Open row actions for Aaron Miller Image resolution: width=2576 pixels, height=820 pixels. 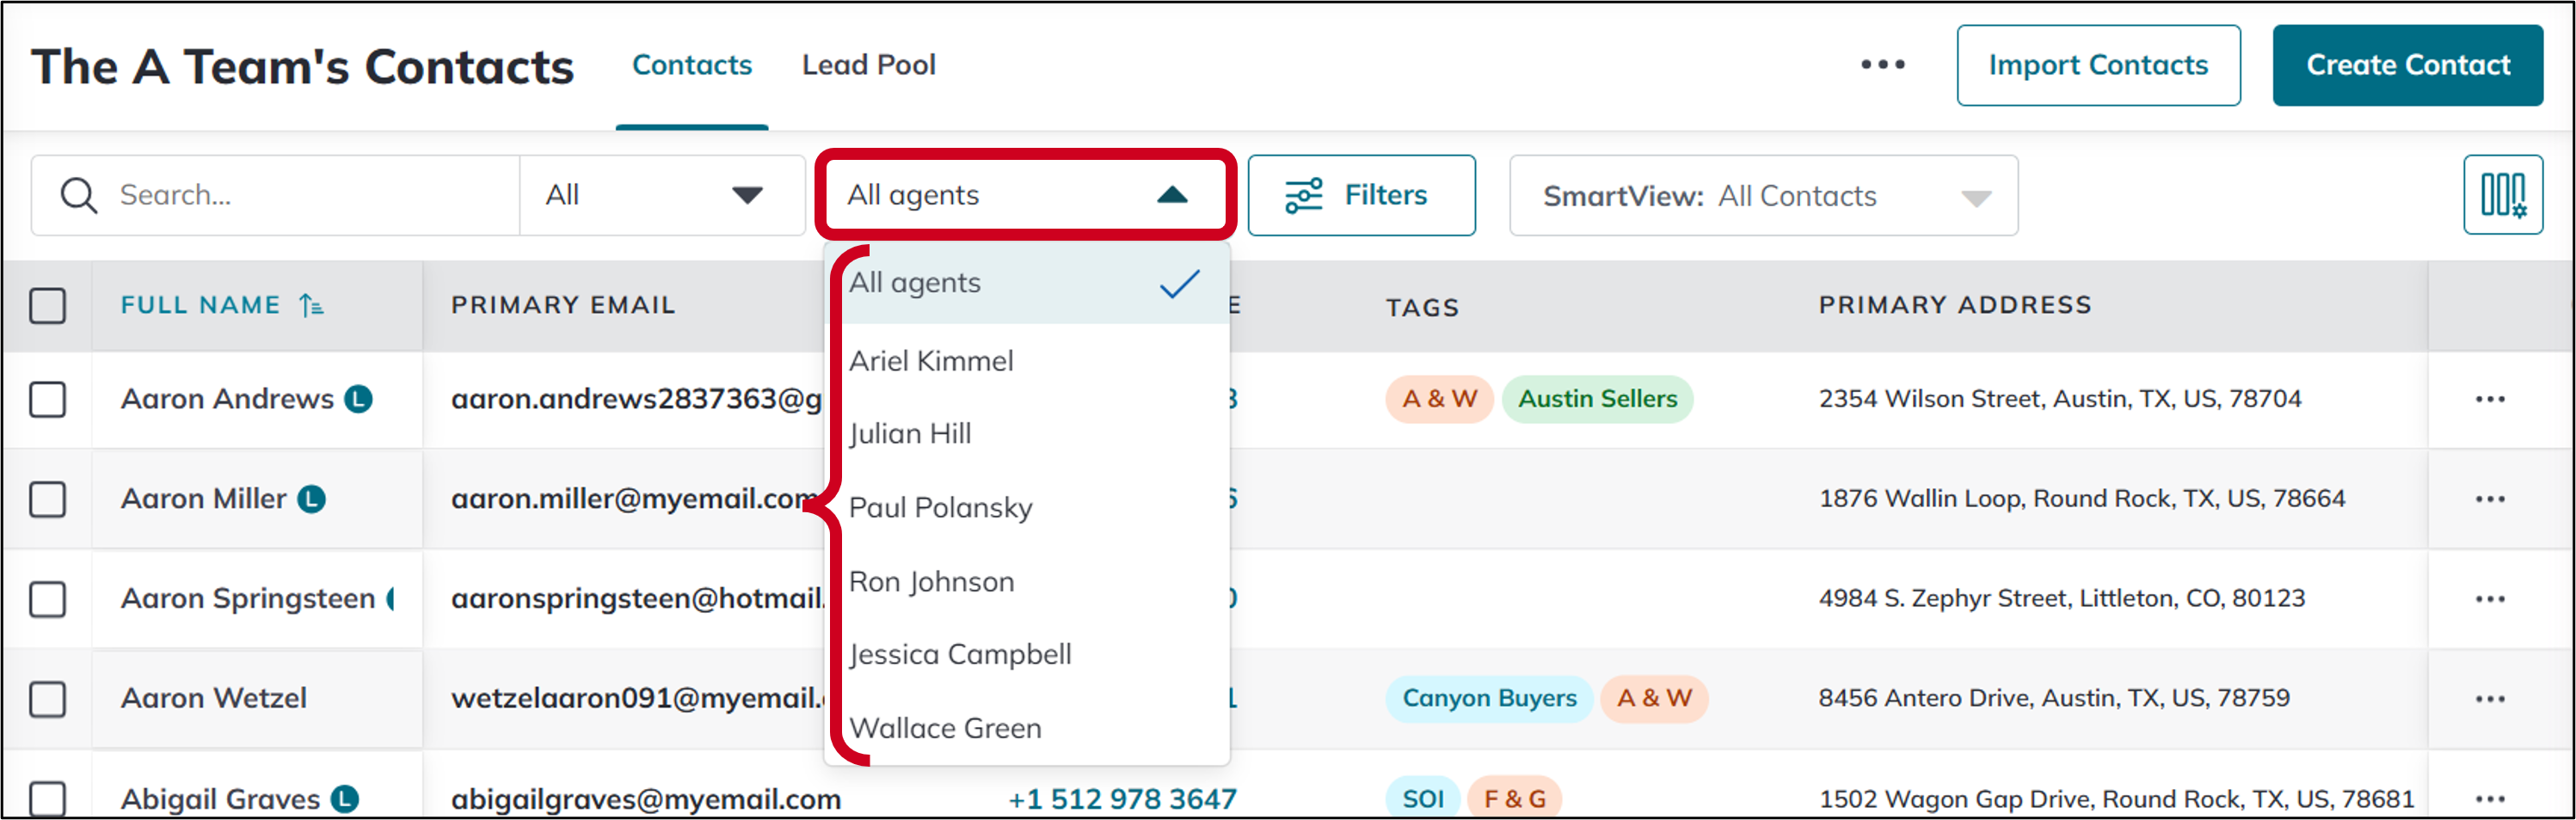tap(2489, 499)
